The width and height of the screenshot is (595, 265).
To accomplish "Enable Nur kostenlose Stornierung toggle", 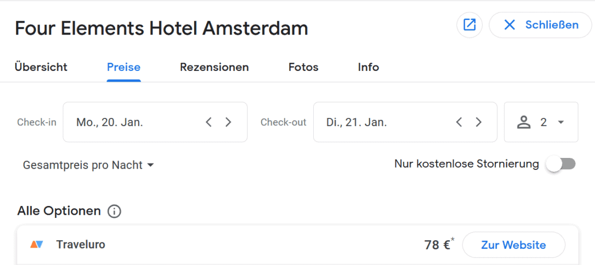I will pyautogui.click(x=560, y=164).
